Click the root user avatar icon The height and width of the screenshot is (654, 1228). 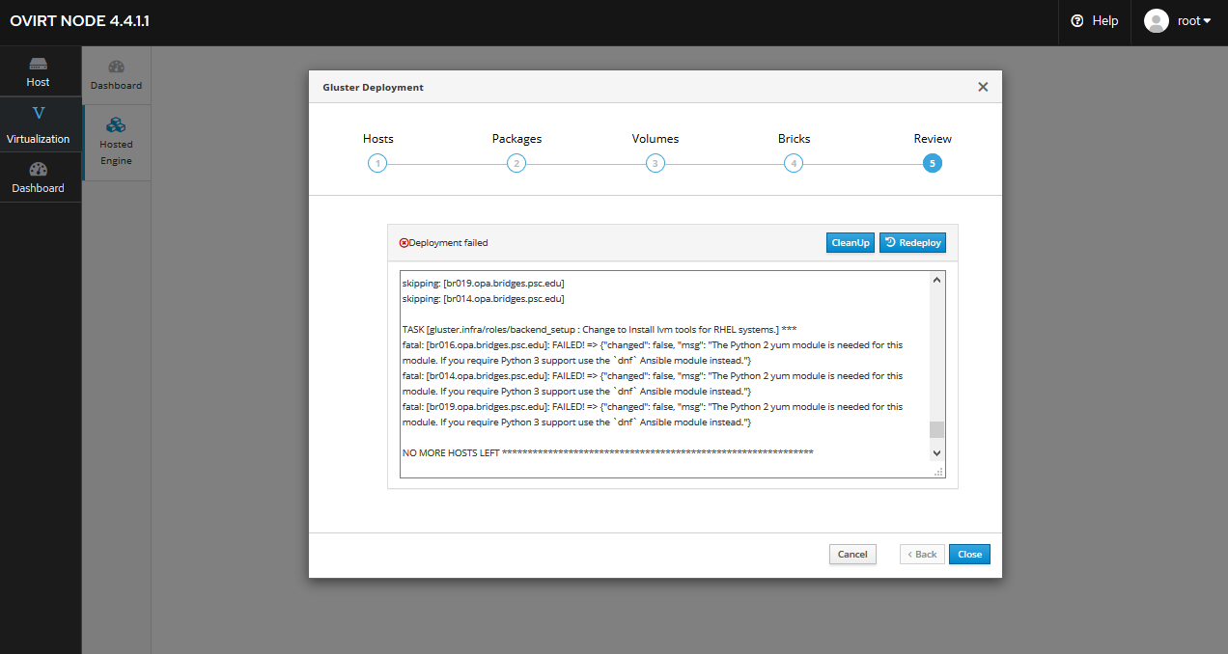pos(1156,21)
